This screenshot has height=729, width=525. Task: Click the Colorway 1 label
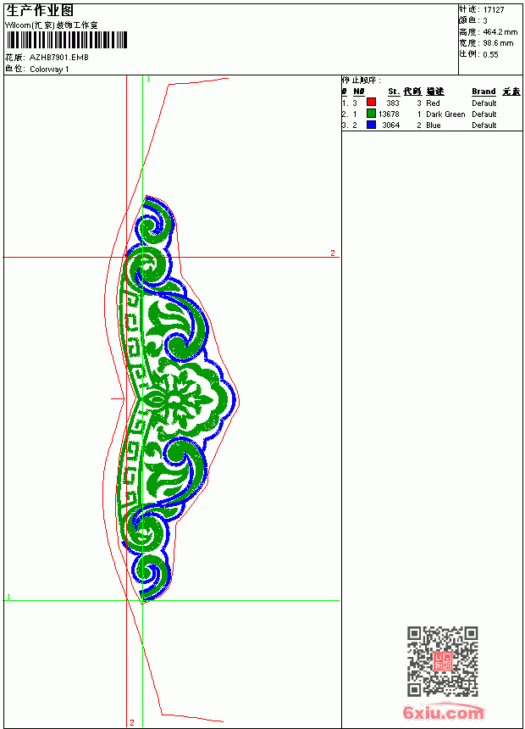tap(49, 69)
